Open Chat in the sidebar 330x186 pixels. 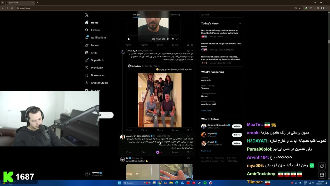point(91,53)
